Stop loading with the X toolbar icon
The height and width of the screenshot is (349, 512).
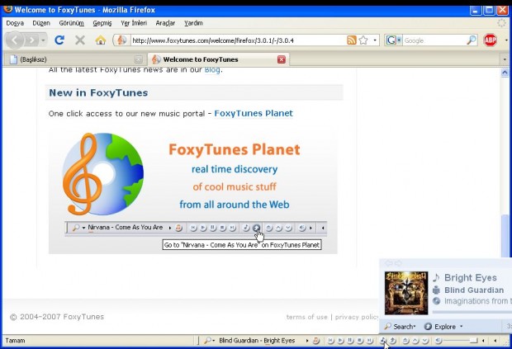pos(79,40)
